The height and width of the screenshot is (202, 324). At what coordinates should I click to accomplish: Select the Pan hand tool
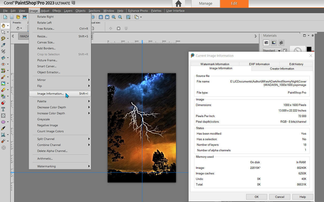[x=3, y=26]
